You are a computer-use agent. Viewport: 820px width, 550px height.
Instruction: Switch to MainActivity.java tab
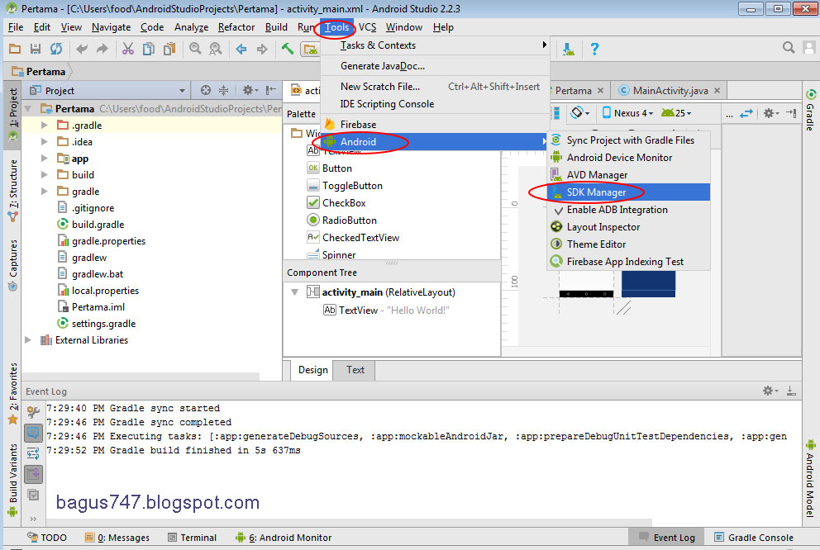click(670, 90)
